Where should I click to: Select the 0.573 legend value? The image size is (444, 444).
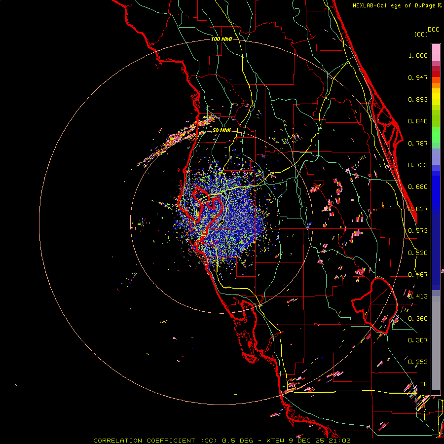(418, 231)
